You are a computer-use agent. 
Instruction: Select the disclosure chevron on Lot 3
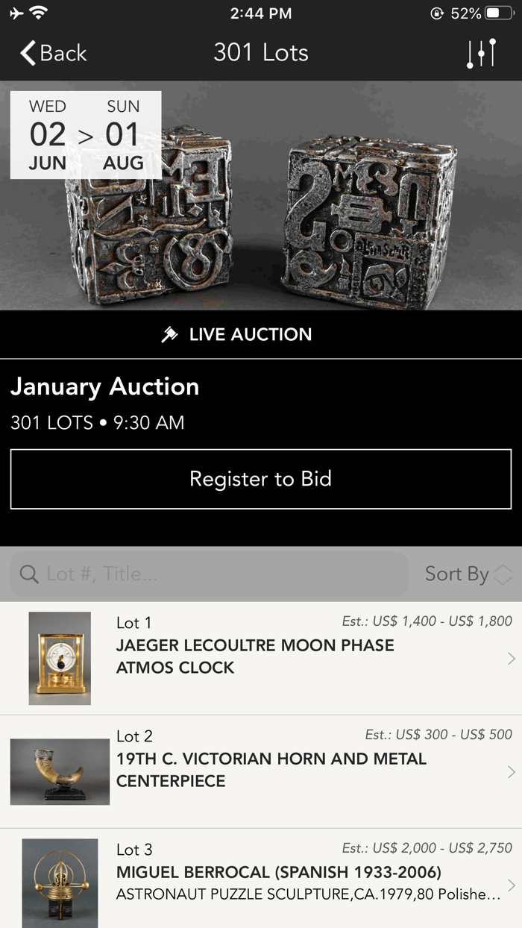[x=512, y=884]
